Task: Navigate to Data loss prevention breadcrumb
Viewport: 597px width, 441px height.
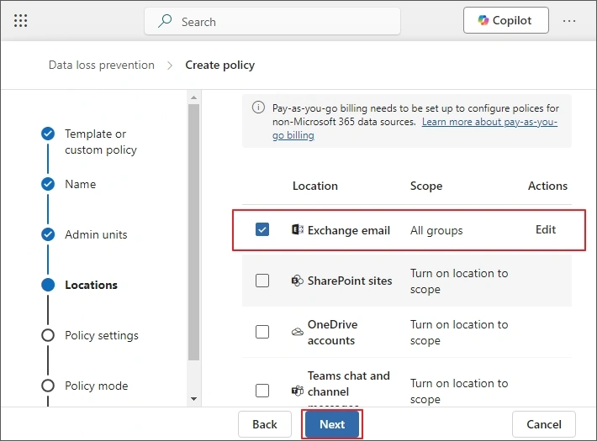Action: tap(102, 65)
